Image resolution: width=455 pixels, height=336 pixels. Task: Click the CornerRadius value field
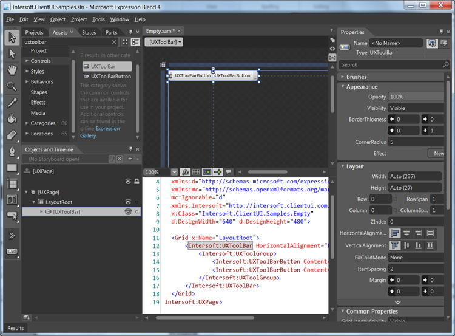point(416,142)
